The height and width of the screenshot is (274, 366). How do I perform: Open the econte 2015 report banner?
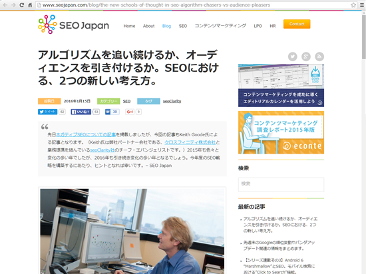281,132
